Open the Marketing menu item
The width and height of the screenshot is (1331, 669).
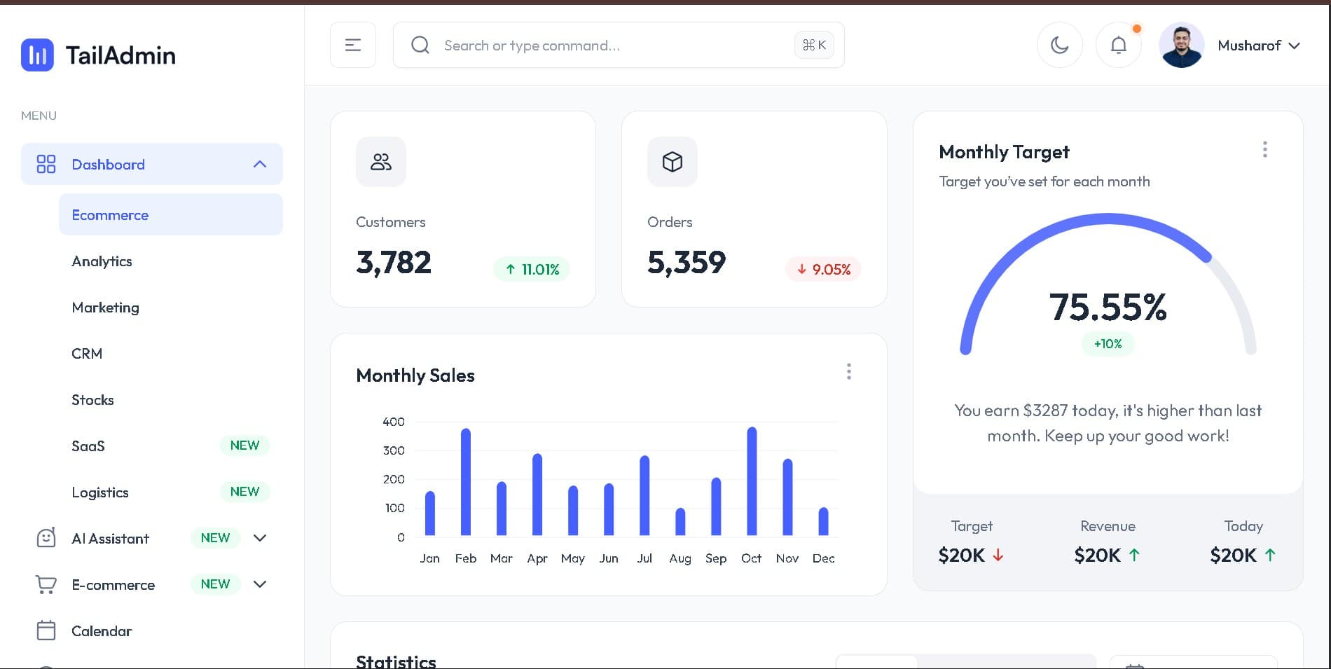point(105,307)
